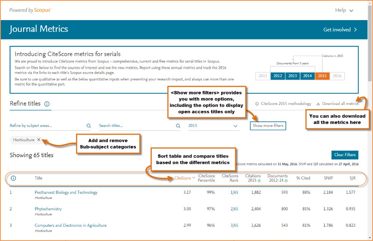Click the 2/65 CiteScore rank link
This screenshot has height=241, width=373.
pos(234,209)
